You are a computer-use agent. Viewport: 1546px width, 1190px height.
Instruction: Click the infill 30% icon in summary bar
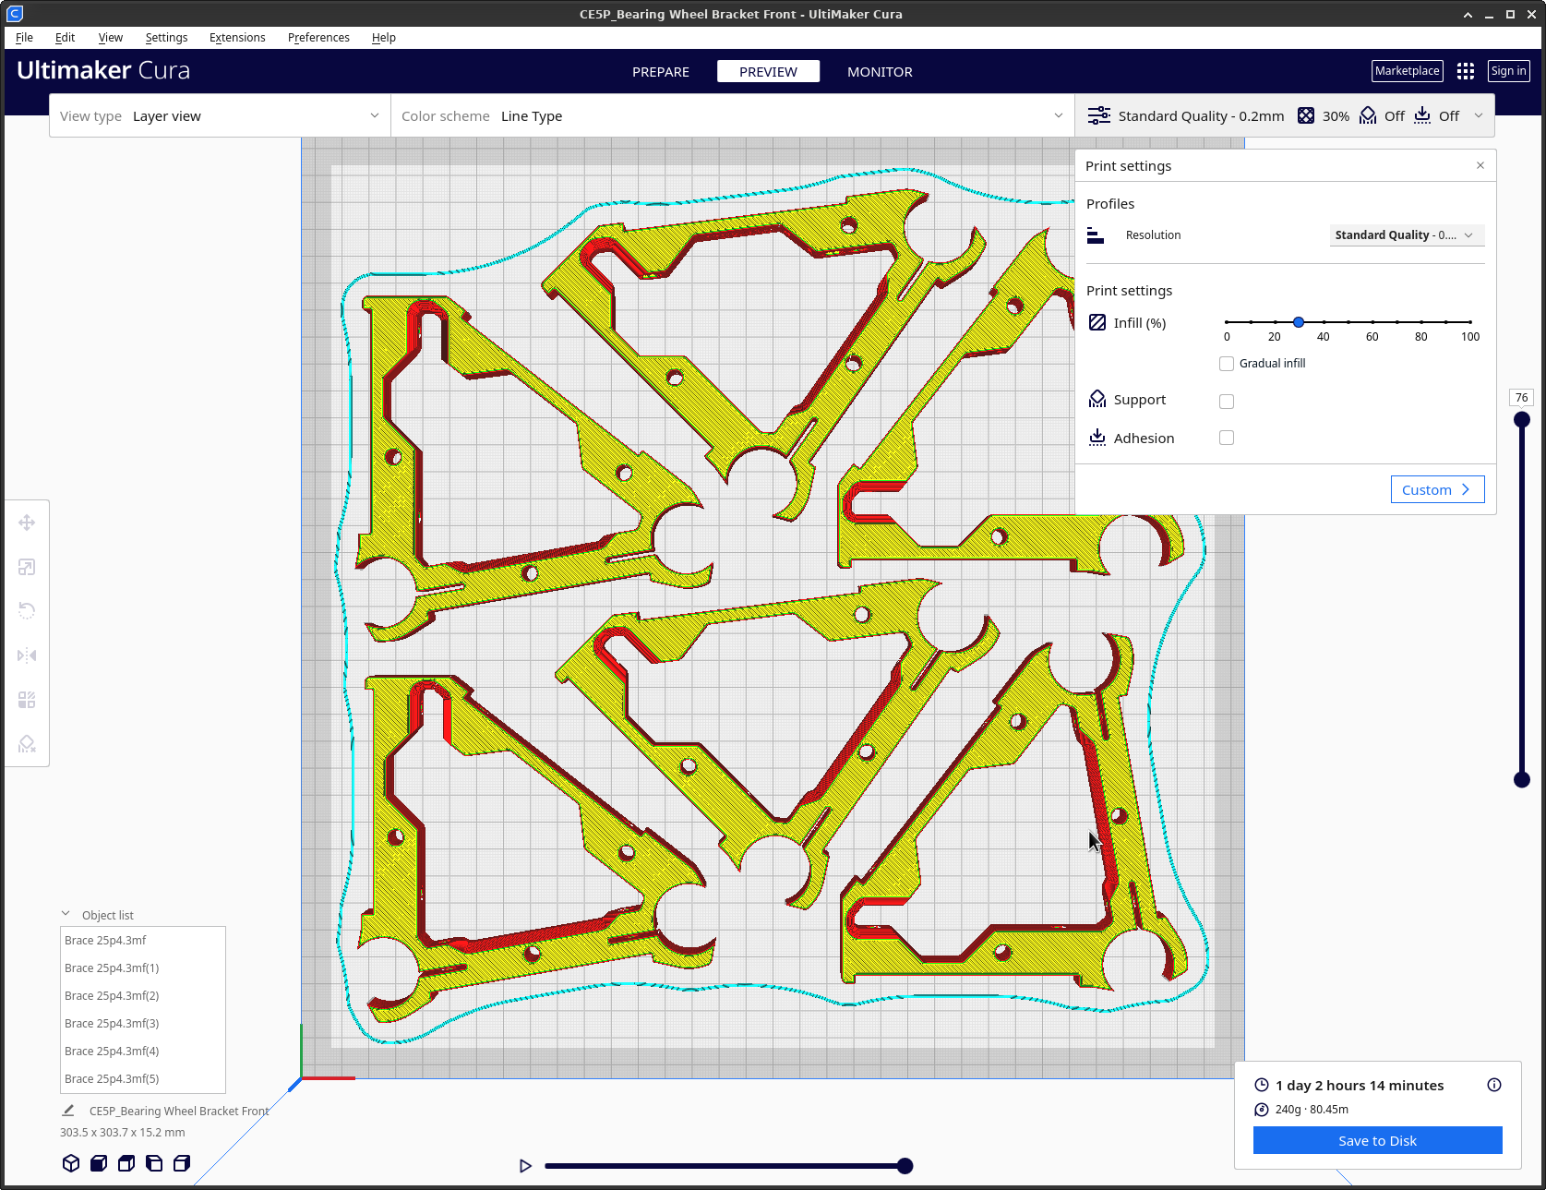click(x=1306, y=115)
